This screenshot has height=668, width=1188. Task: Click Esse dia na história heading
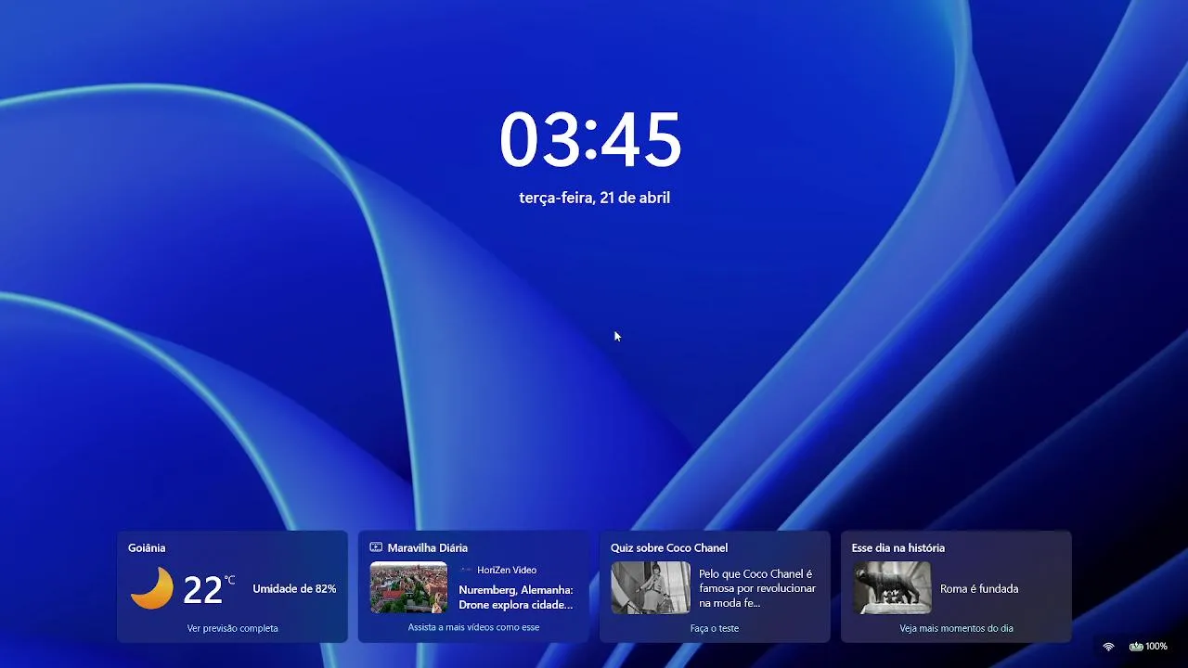897,548
